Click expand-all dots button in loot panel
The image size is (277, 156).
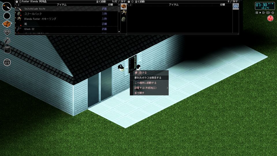pos(130,5)
